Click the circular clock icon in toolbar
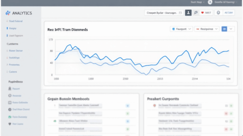This screenshot has width=243, height=136. pyautogui.click(x=218, y=13)
